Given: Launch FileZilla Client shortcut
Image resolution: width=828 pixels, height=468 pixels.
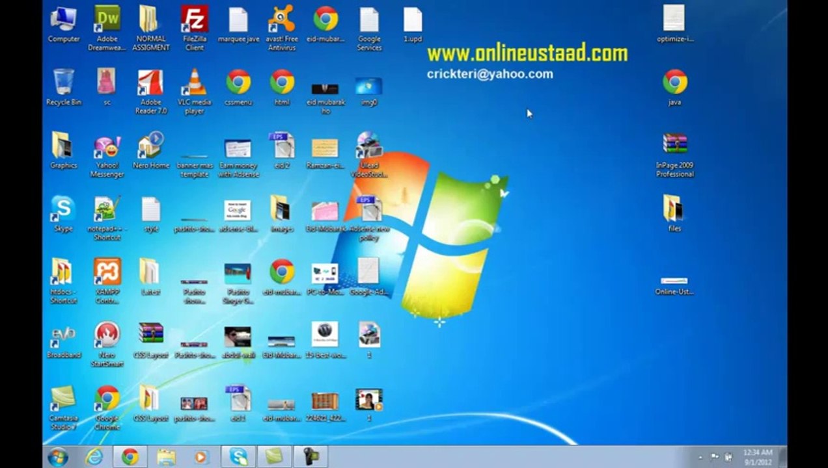Looking at the screenshot, I should tap(194, 28).
